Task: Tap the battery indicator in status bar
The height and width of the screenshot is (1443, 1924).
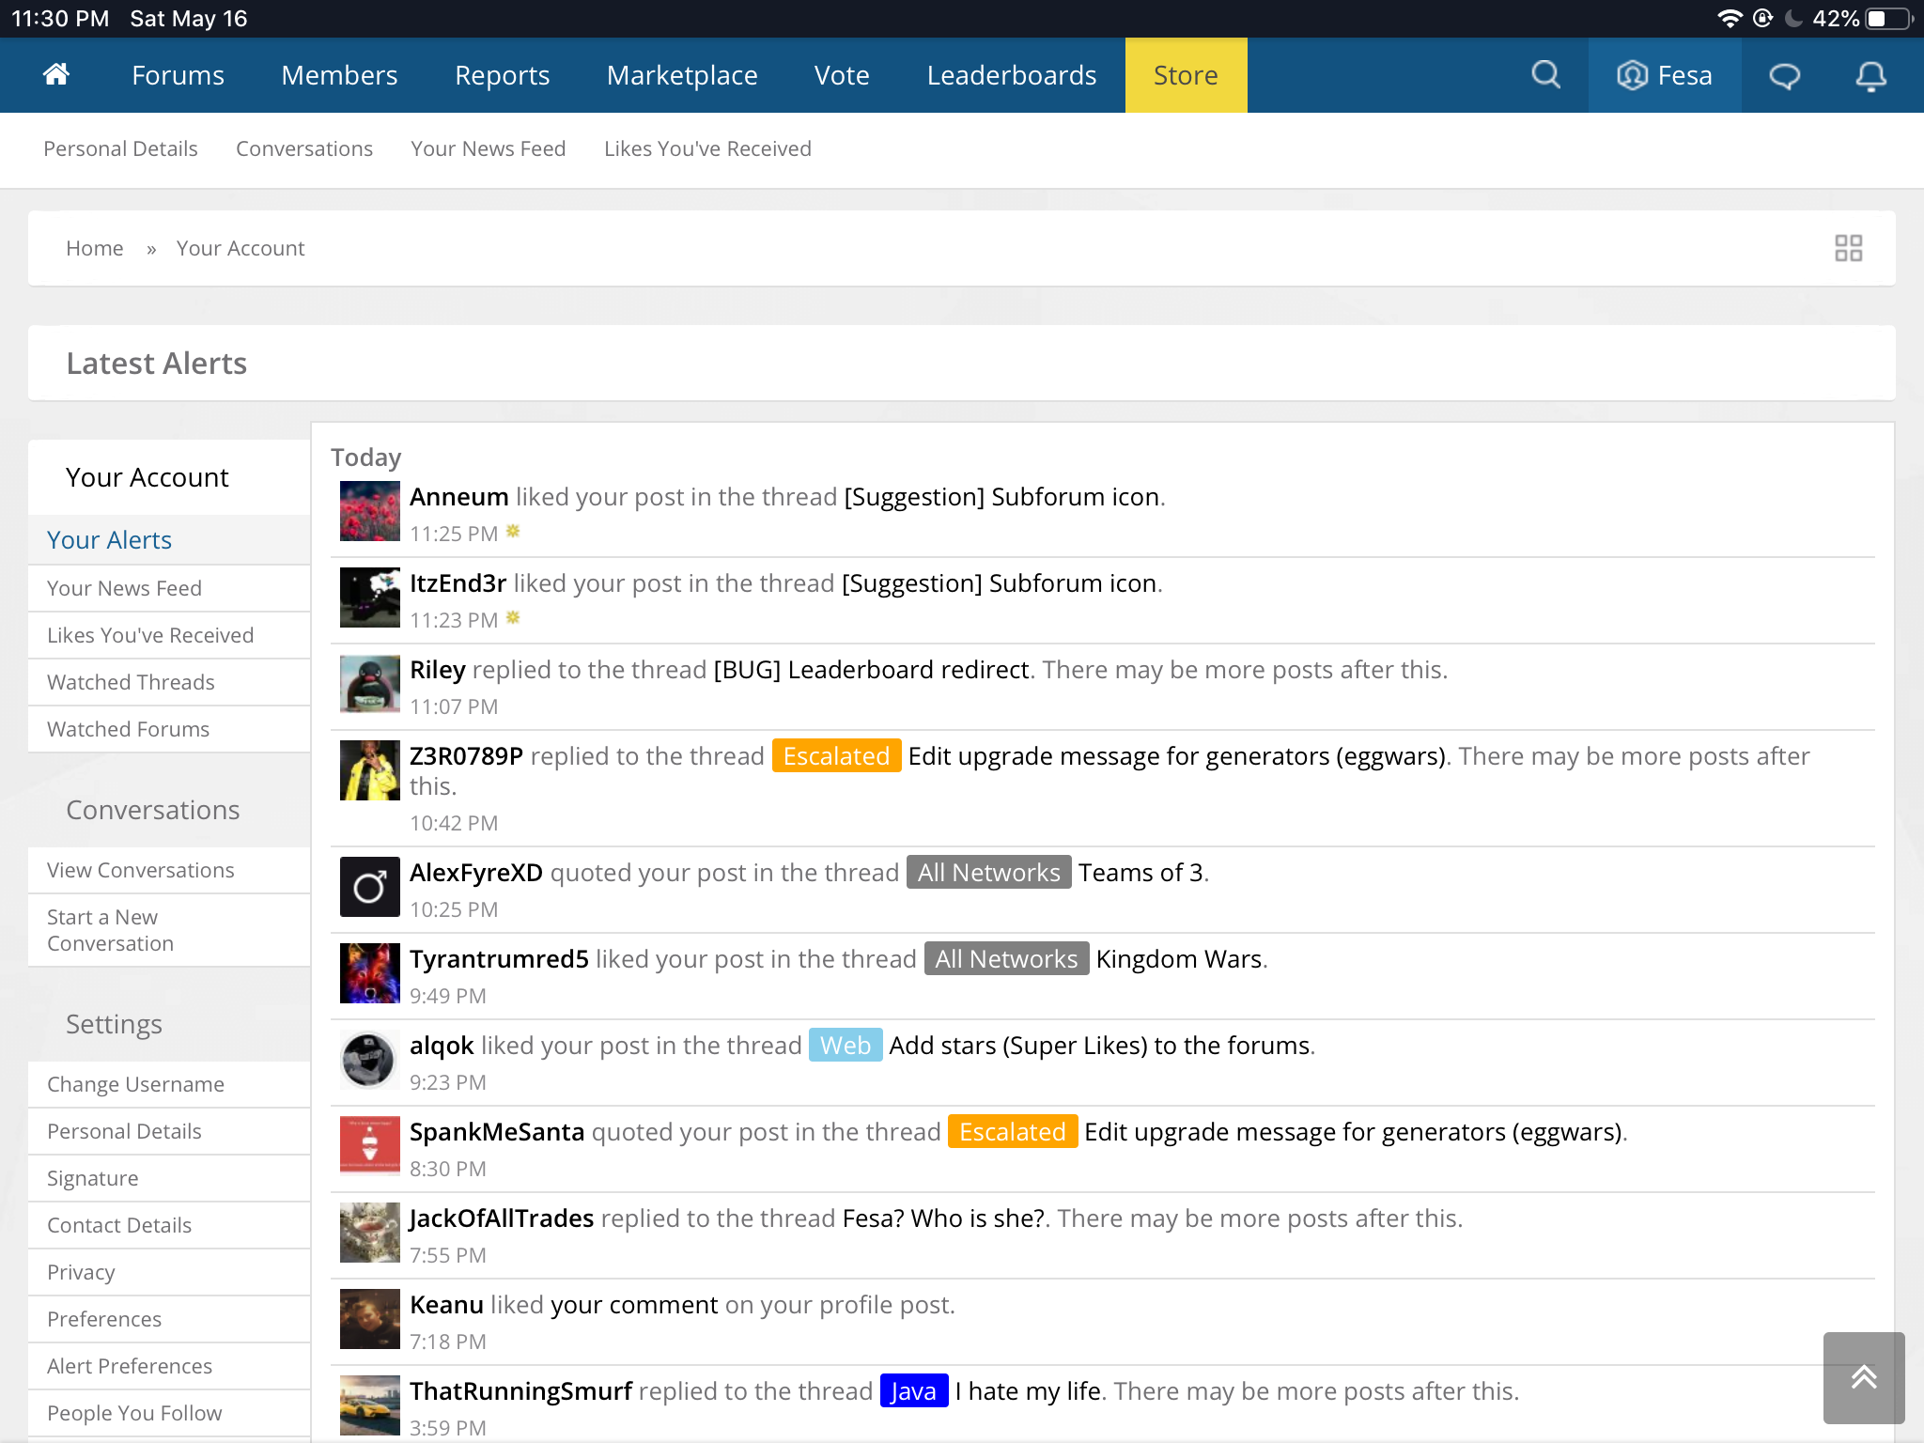Action: tap(1889, 19)
